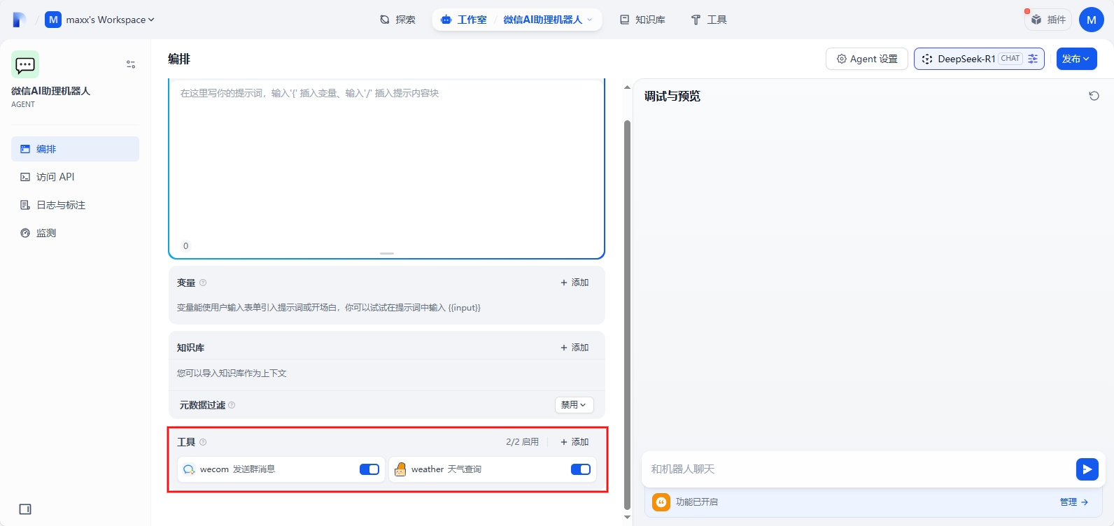Click the scrollbar down arrow
Viewport: 1114px width, 526px height.
627,518
